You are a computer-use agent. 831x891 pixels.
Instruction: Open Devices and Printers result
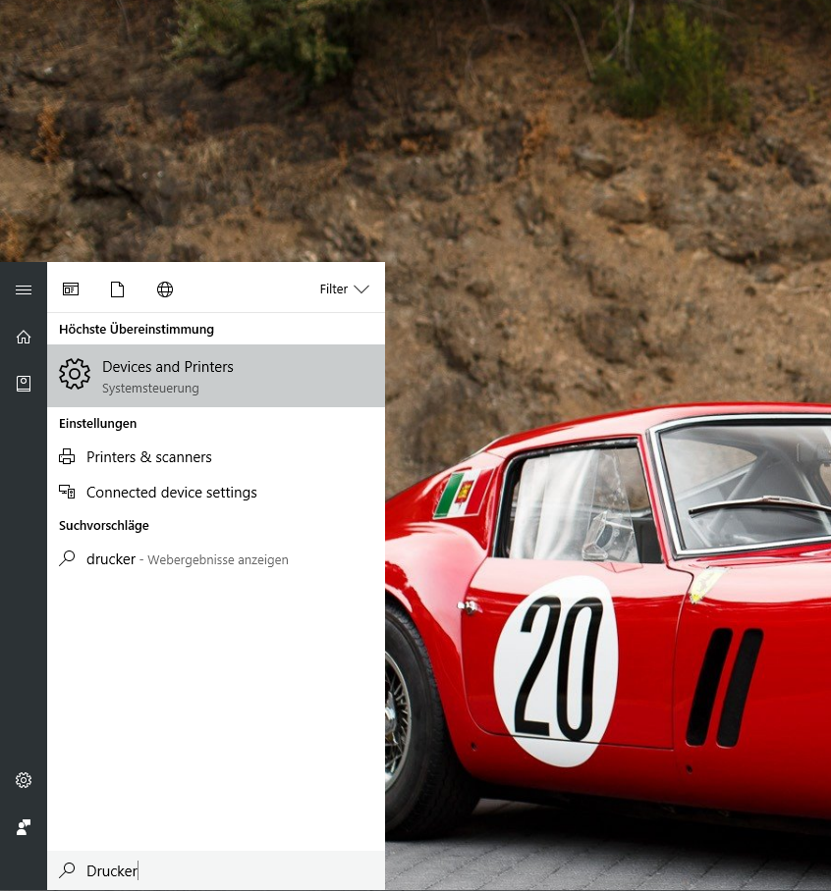pos(216,376)
